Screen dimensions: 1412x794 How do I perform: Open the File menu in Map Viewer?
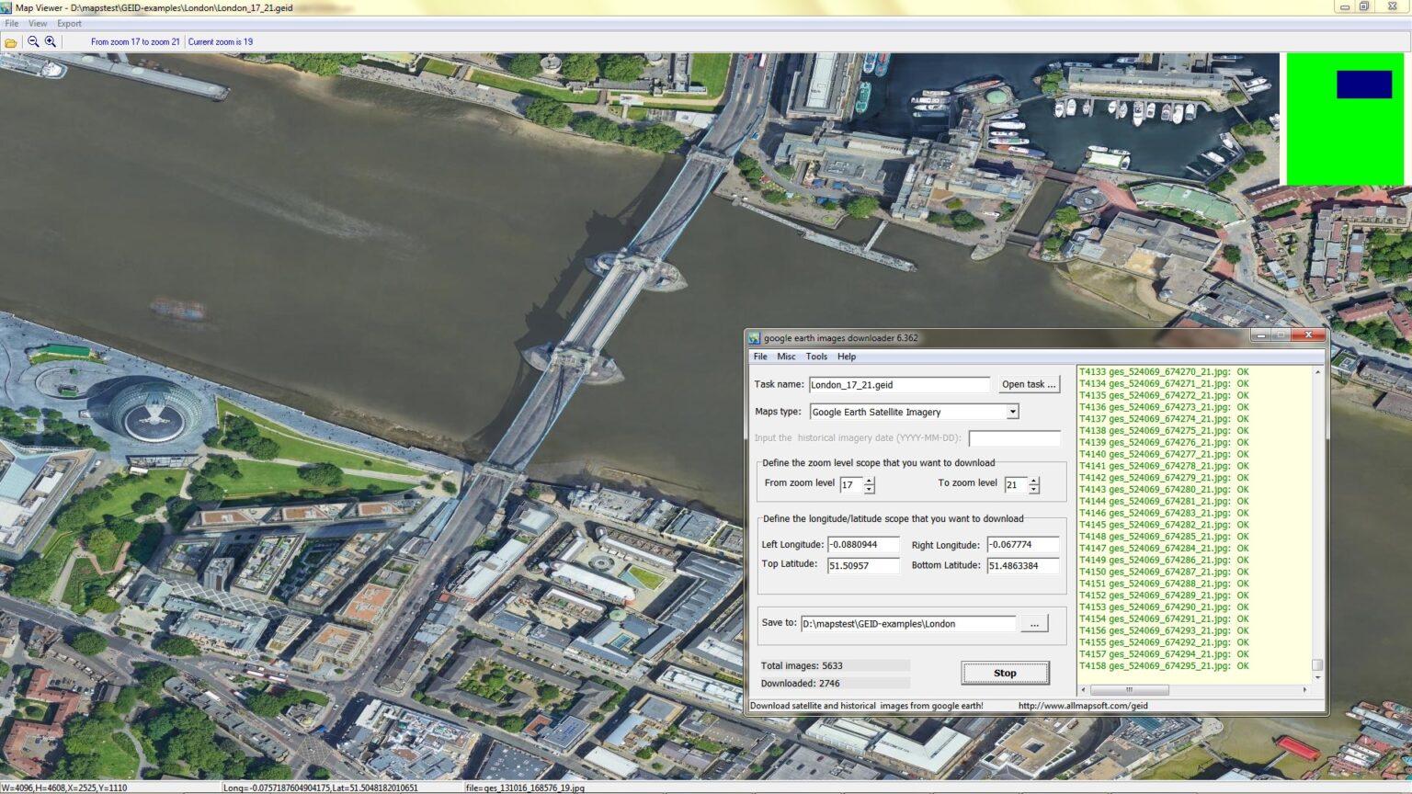pos(11,23)
